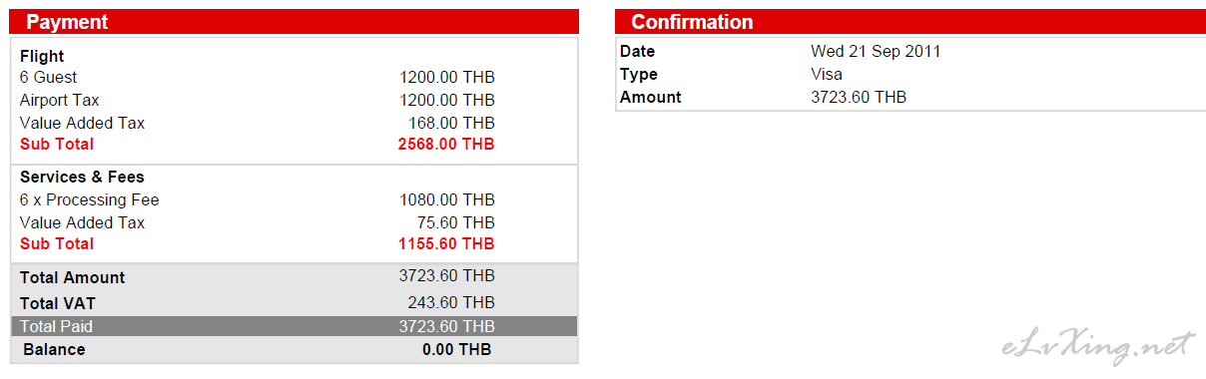1206x379 pixels.
Task: Click the Flight heading in Payment
Action: (42, 57)
